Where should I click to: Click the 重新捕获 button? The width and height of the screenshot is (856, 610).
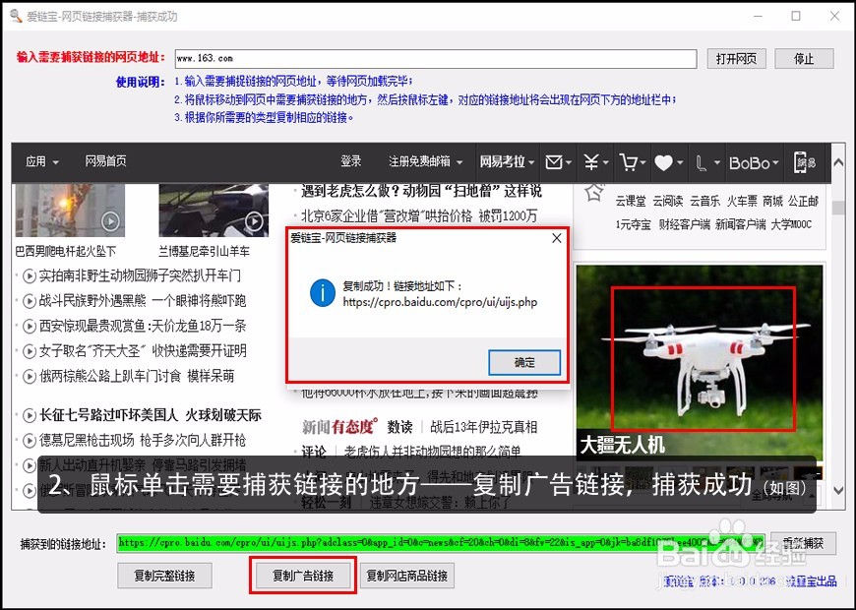[803, 543]
